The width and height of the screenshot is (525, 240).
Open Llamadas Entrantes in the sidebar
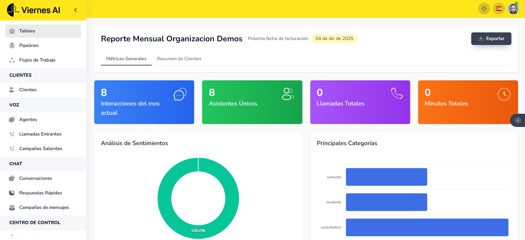pos(40,134)
